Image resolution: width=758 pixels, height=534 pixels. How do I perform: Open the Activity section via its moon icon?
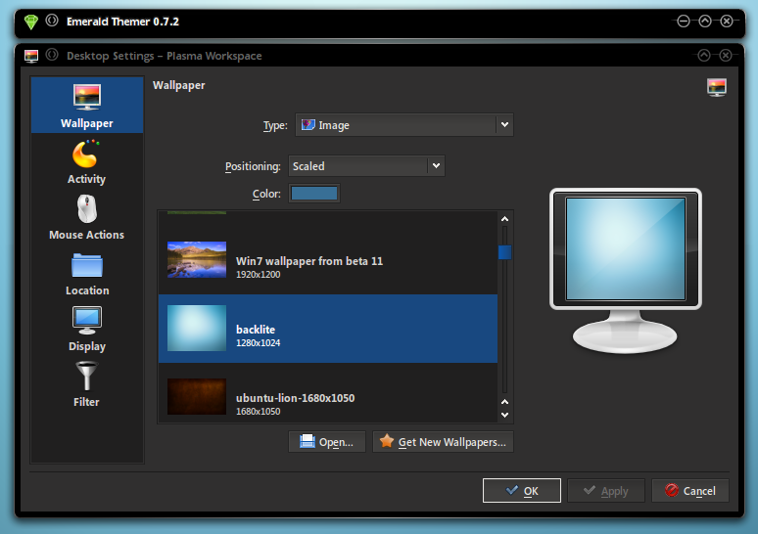coord(85,155)
